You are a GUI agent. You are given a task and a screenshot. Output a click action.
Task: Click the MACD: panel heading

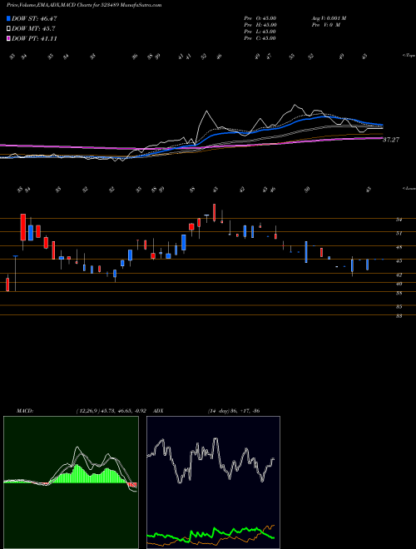pos(24,411)
